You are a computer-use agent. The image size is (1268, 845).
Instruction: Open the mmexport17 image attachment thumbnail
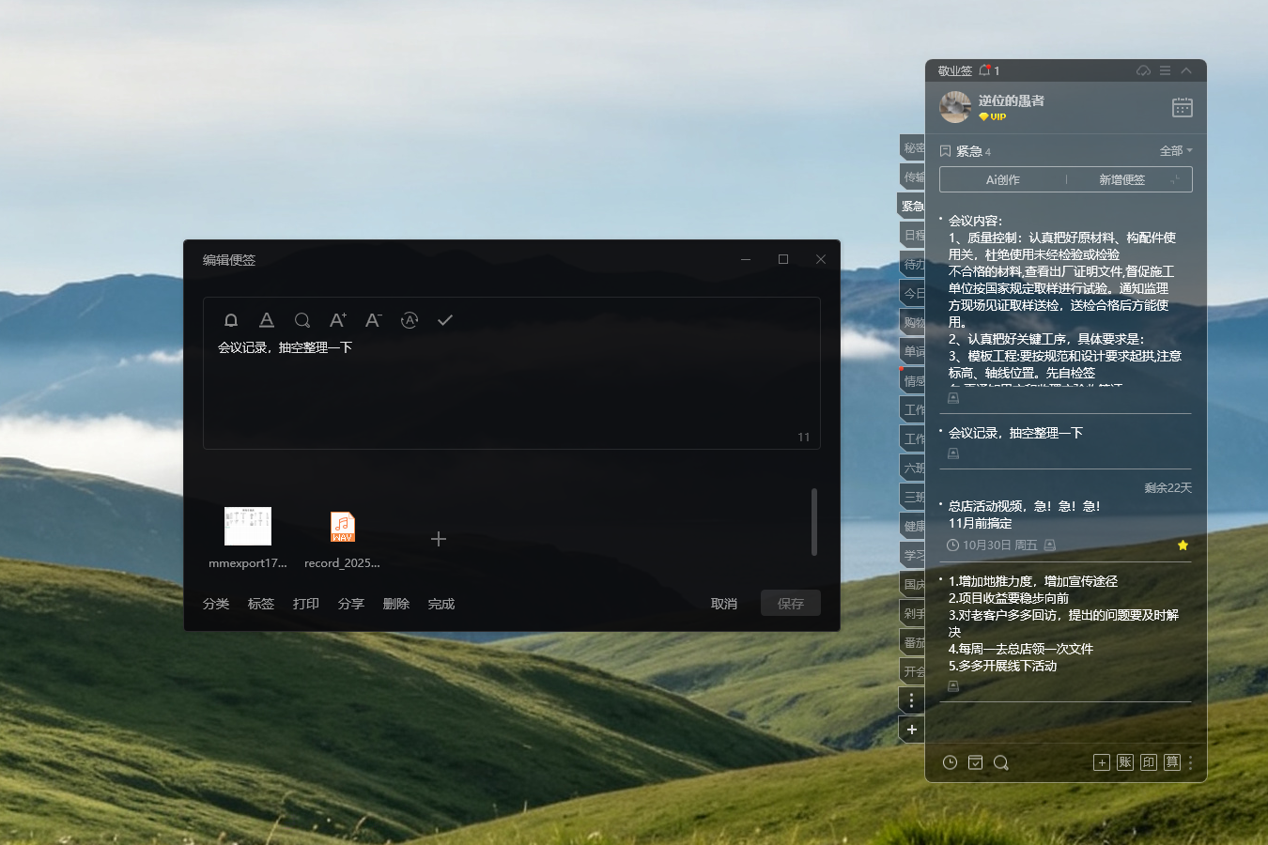pyautogui.click(x=248, y=526)
